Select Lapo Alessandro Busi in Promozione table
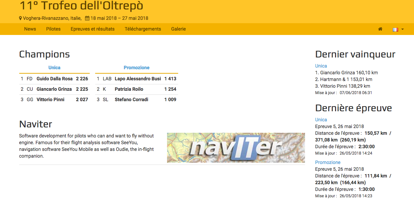 [x=138, y=79]
